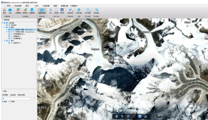The width and height of the screenshot is (208, 120).
Task: Collapse the terrain group tree node
Action: 4,41
